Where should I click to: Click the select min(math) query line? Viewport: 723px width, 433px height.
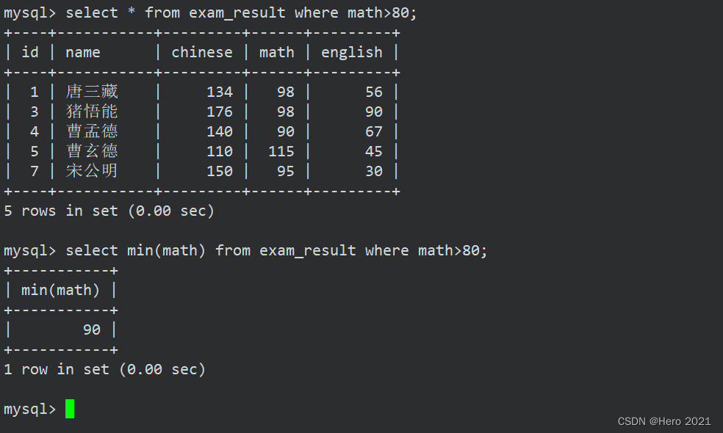(245, 250)
